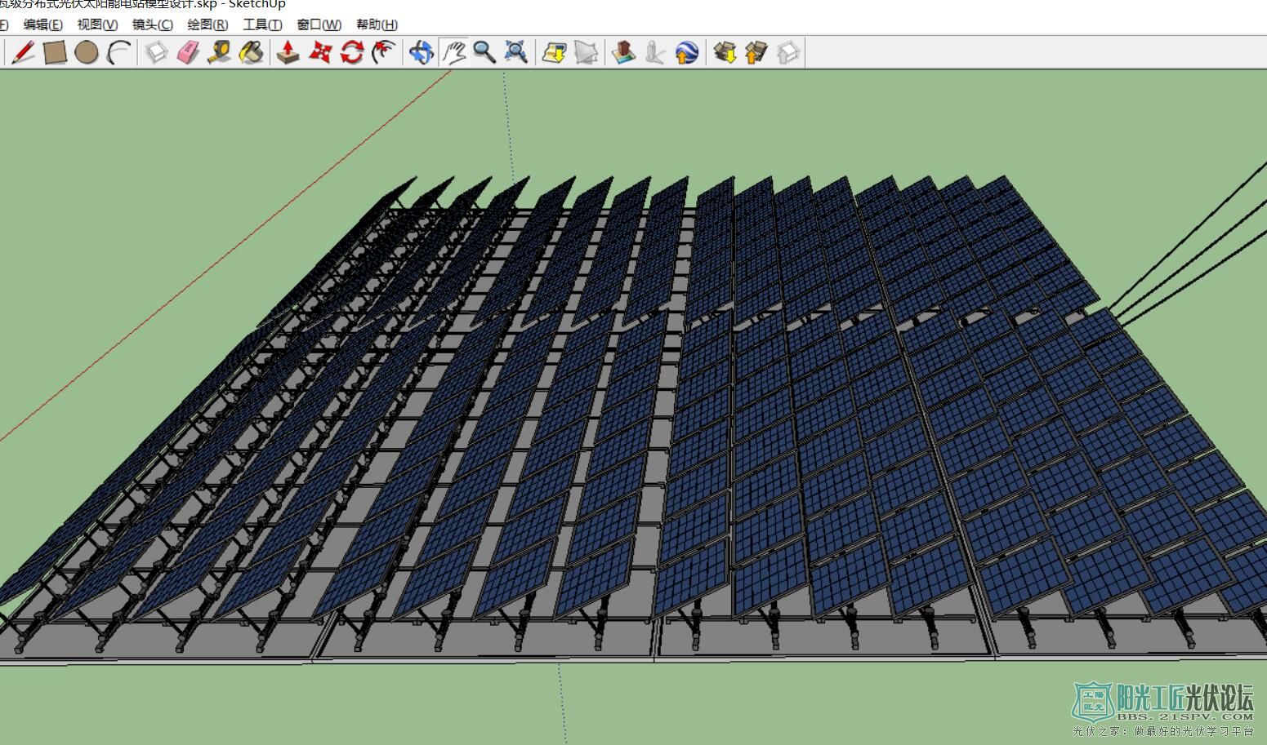Open the 帮助(H) menu
Image resolution: width=1267 pixels, height=745 pixels.
377,24
